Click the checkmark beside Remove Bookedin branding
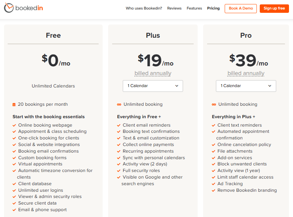The height and width of the screenshot is (217, 293). point(214,190)
